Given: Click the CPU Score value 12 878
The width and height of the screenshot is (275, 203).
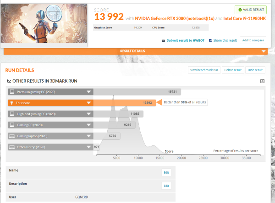Looking at the screenshot, I should click(x=196, y=28).
